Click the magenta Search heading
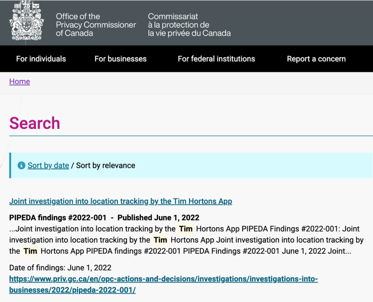 pos(35,123)
